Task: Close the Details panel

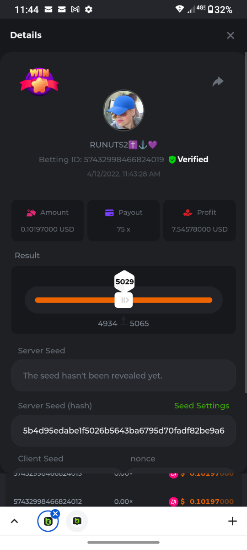Action: 231,35
